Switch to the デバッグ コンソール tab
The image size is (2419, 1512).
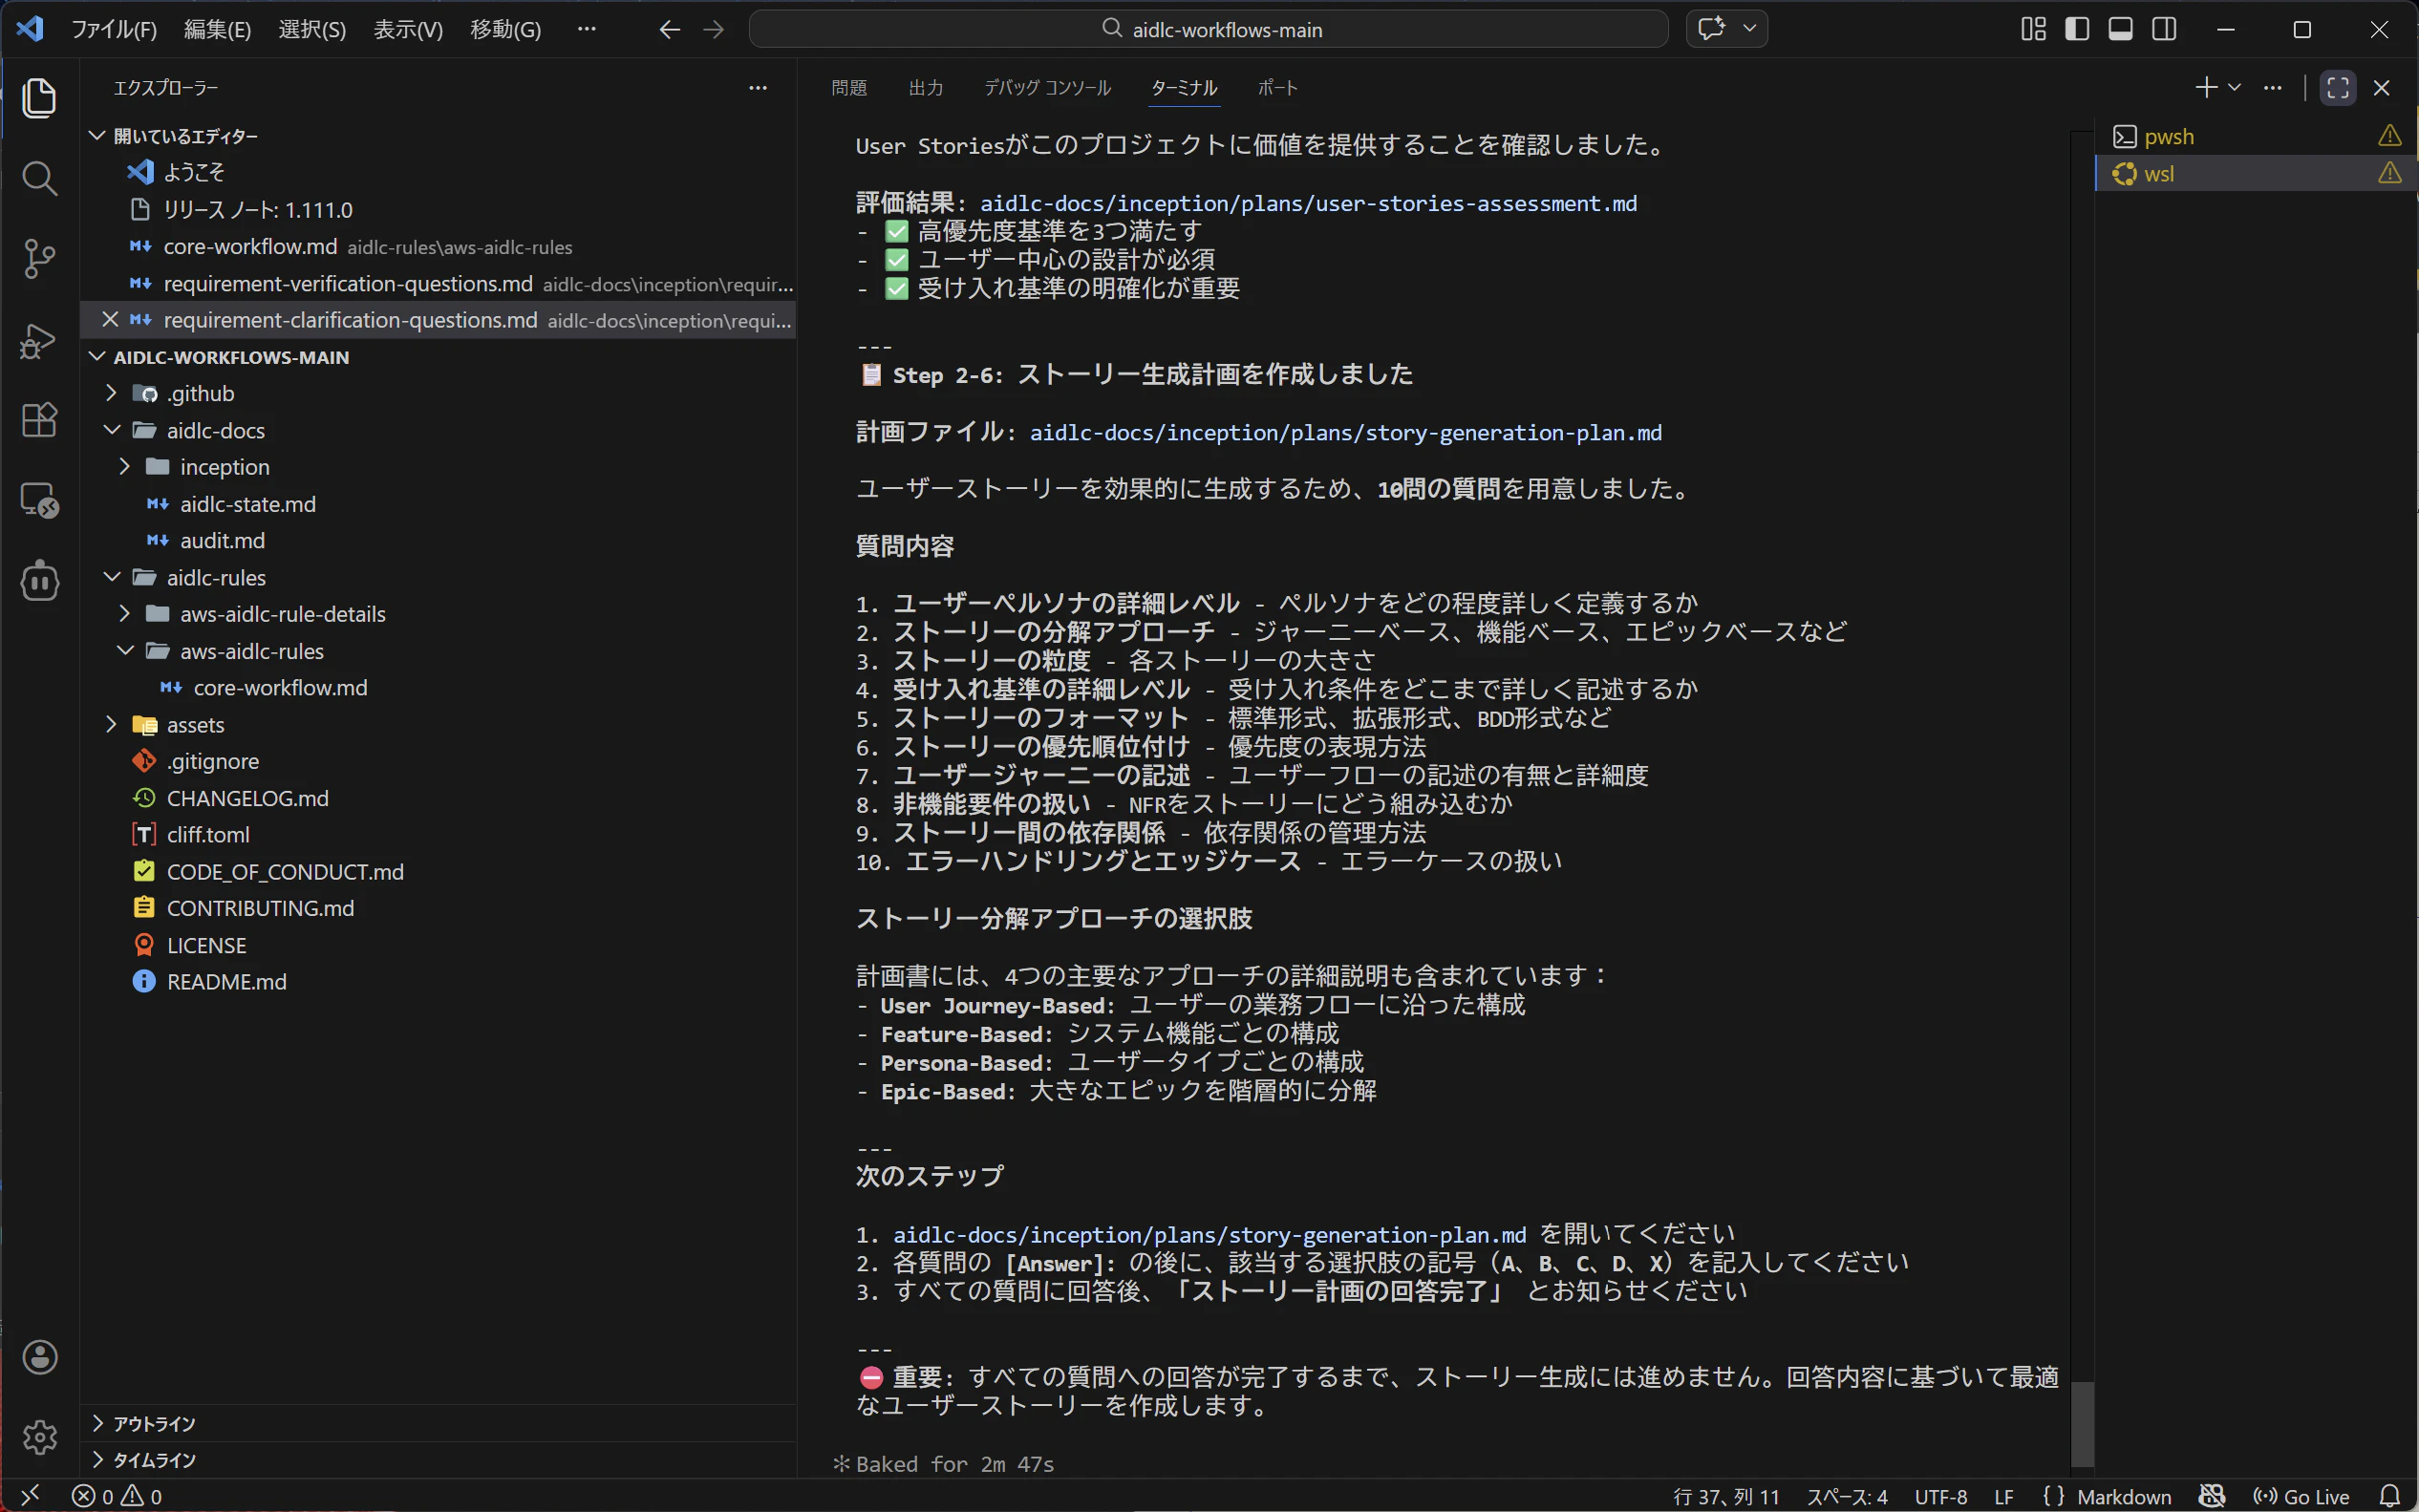click(1047, 88)
